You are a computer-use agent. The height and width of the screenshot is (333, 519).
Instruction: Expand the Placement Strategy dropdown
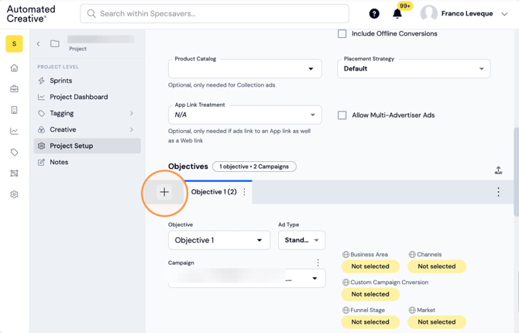pyautogui.click(x=414, y=69)
